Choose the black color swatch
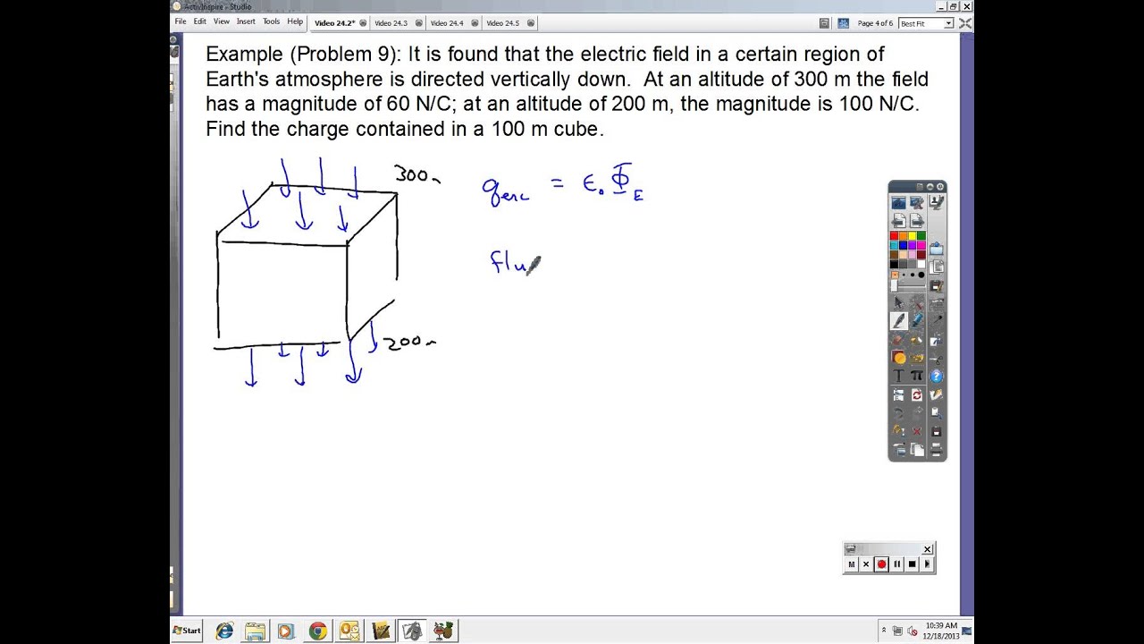 [x=894, y=264]
